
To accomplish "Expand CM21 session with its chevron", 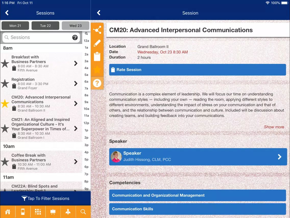I will coord(76,128).
